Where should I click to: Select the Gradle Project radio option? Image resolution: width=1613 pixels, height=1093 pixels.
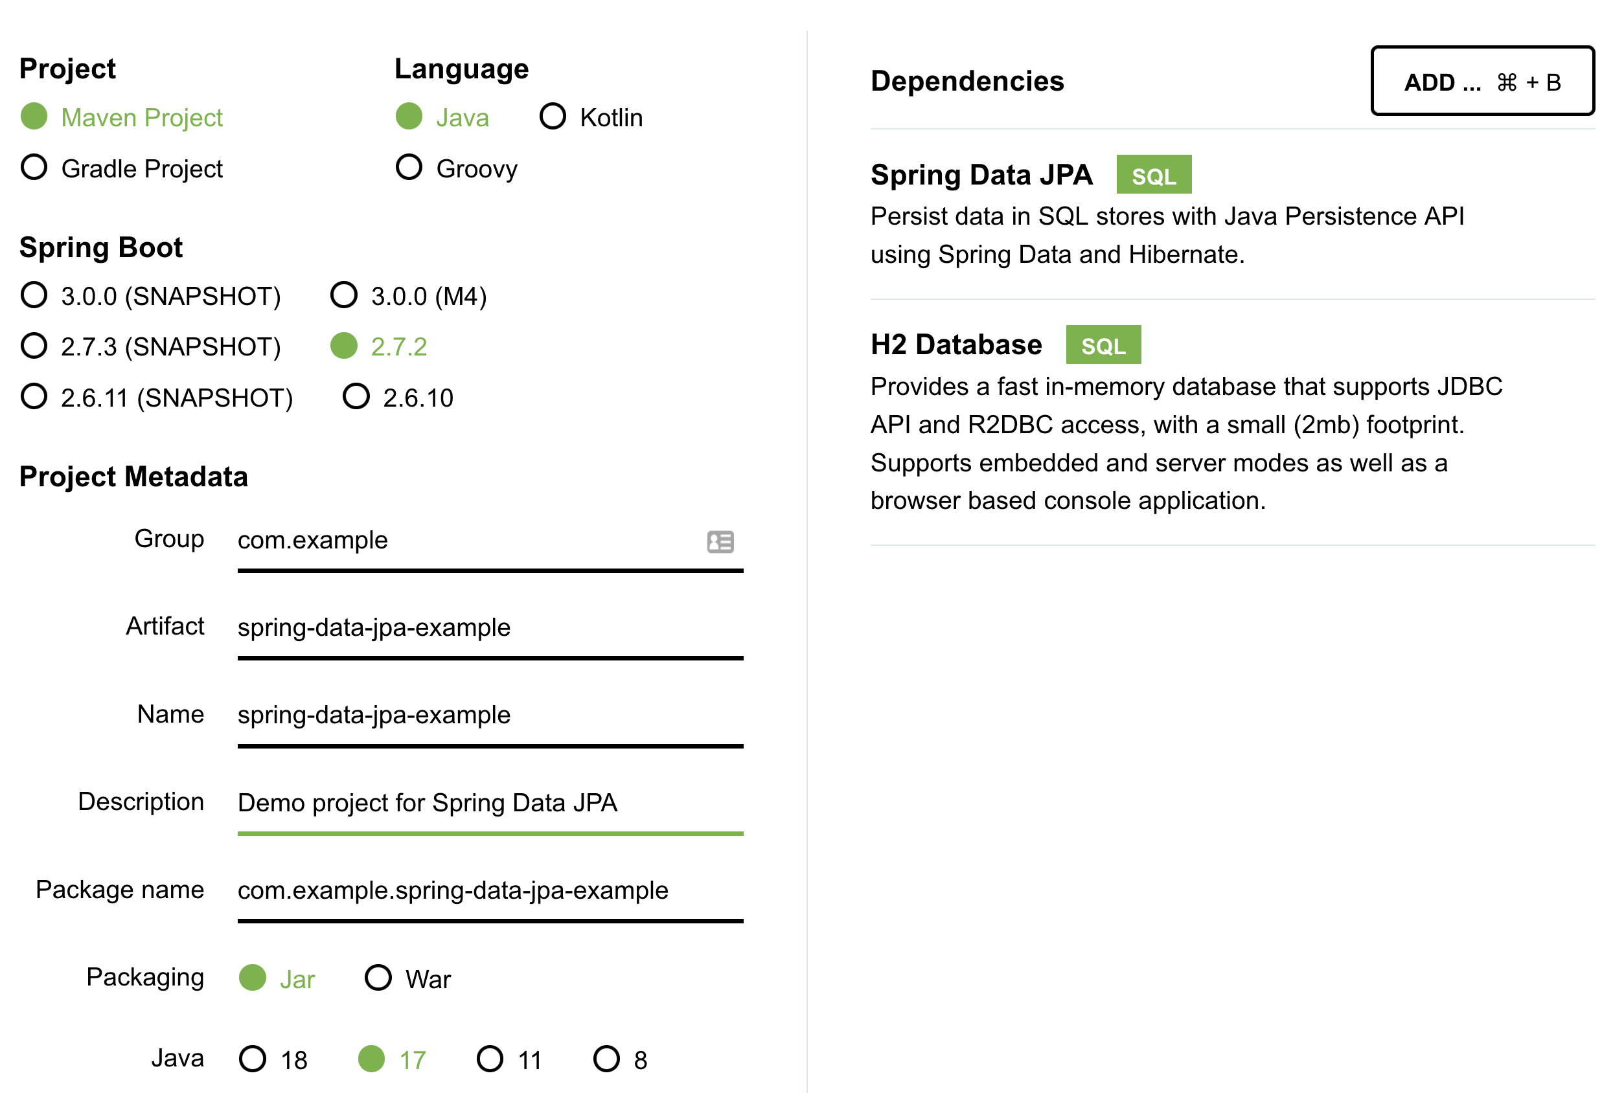(34, 167)
